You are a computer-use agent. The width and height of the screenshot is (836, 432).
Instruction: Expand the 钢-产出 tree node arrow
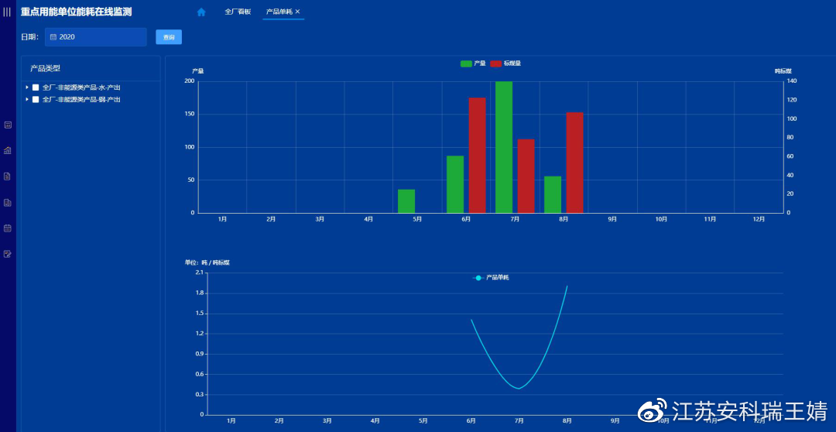pyautogui.click(x=27, y=100)
